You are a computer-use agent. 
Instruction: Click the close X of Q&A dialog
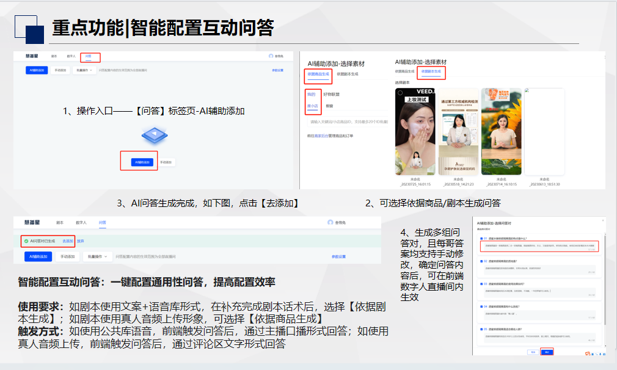pos(603,220)
